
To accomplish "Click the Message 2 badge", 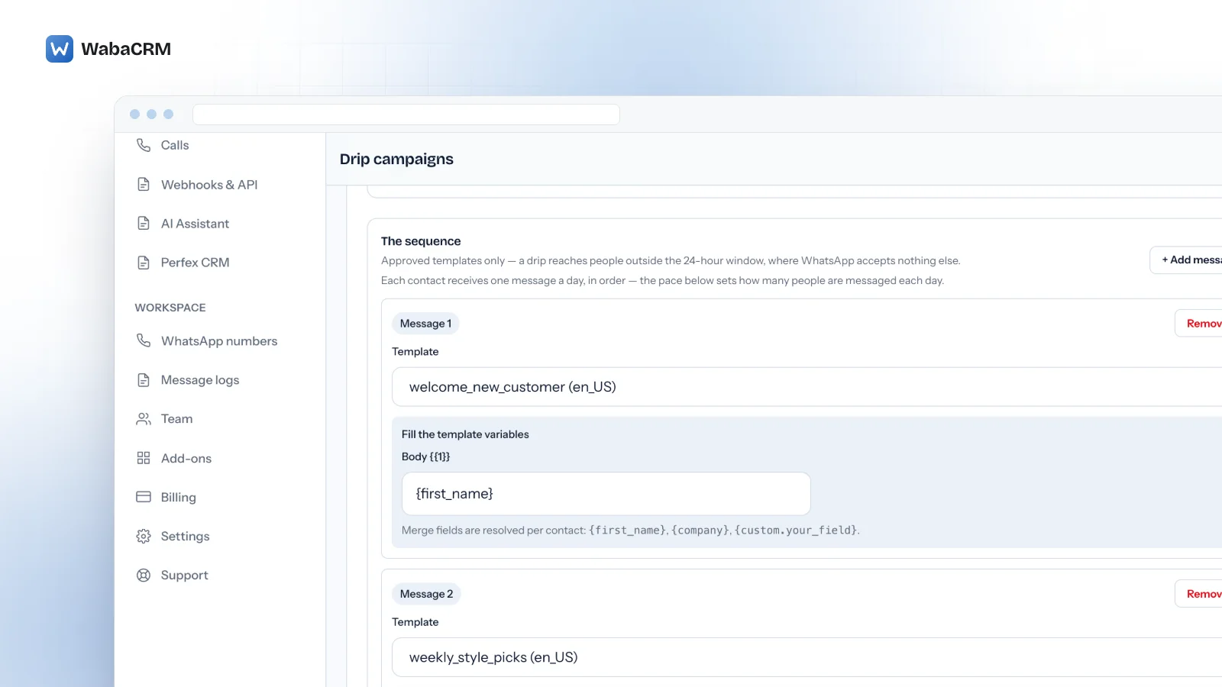I will click(426, 594).
